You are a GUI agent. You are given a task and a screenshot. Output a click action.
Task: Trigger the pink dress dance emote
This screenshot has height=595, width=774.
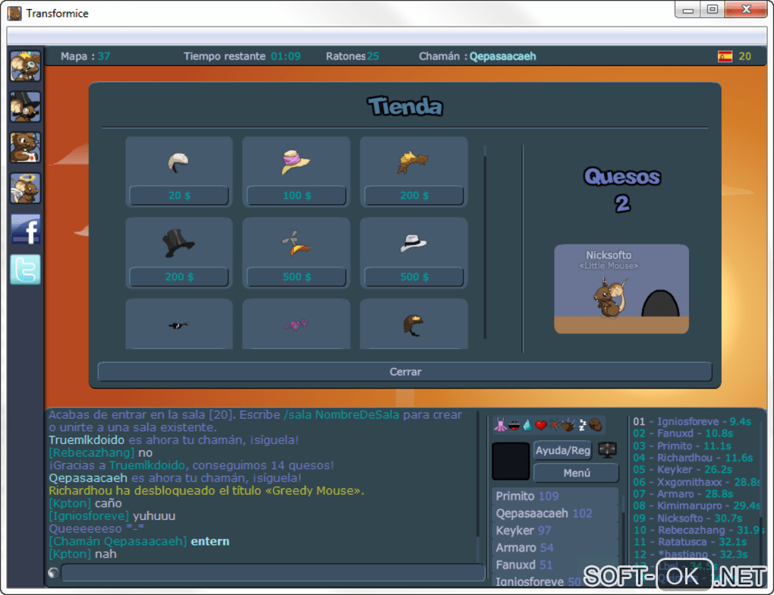point(500,425)
